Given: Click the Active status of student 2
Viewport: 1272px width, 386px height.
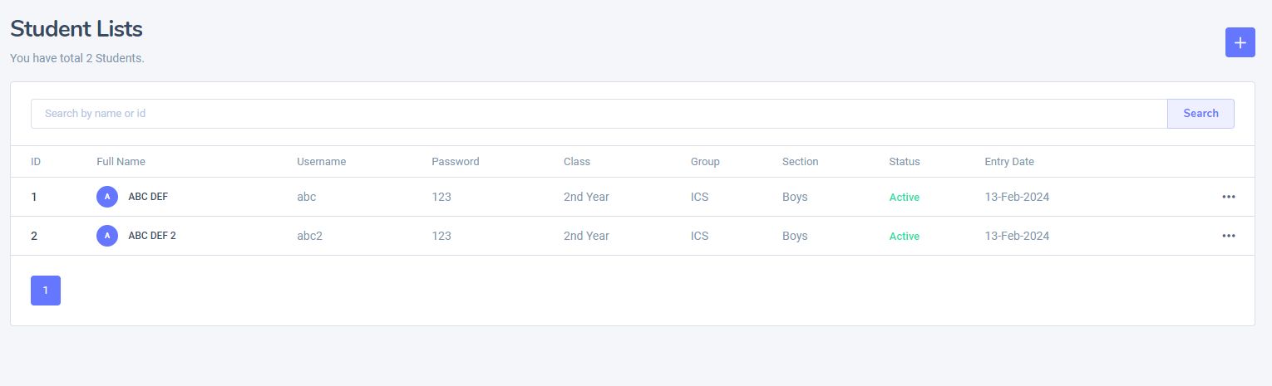Looking at the screenshot, I should [x=904, y=237].
